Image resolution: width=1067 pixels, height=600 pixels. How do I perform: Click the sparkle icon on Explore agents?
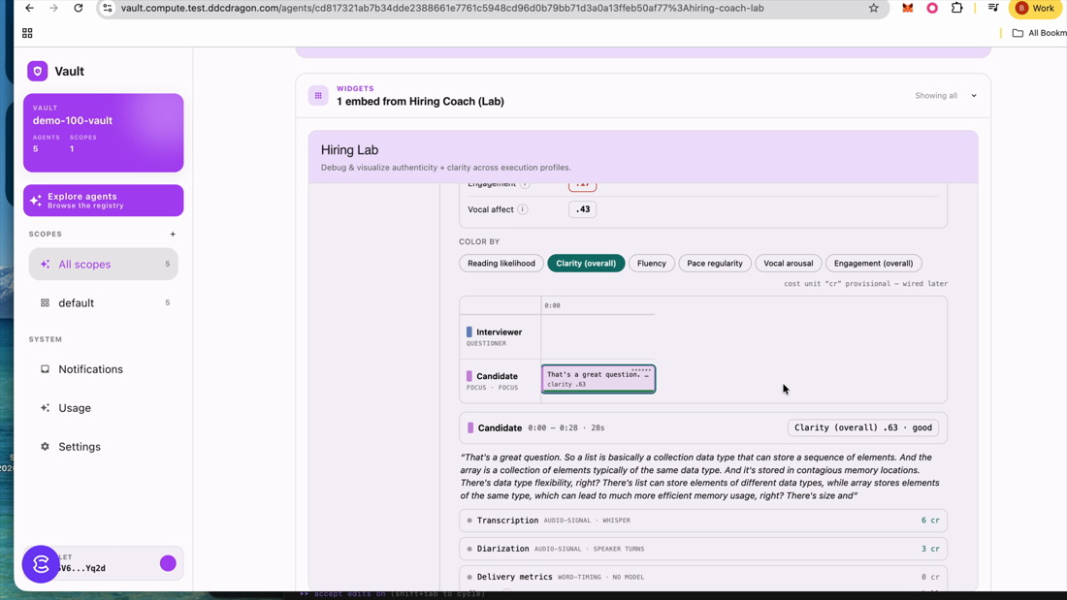(x=36, y=201)
